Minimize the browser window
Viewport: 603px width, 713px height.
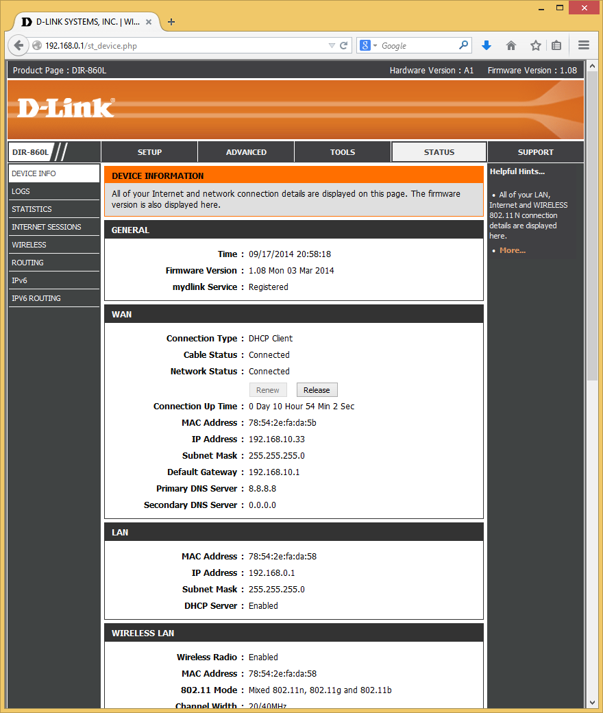pos(541,8)
